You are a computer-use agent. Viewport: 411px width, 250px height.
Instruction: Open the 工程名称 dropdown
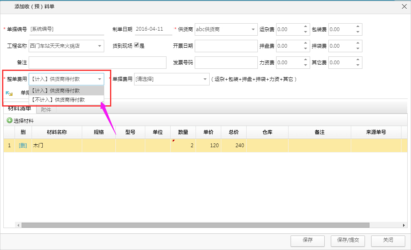[x=100, y=46]
